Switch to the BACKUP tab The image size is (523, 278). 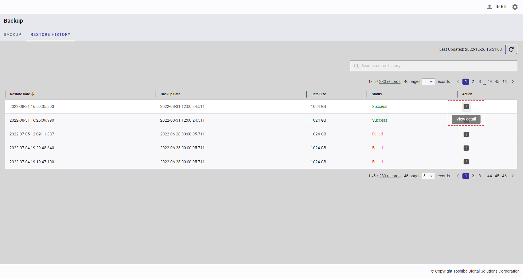[x=12, y=34]
